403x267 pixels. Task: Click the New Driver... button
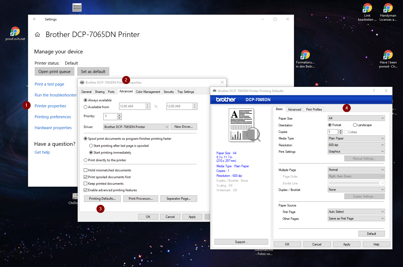tap(184, 127)
